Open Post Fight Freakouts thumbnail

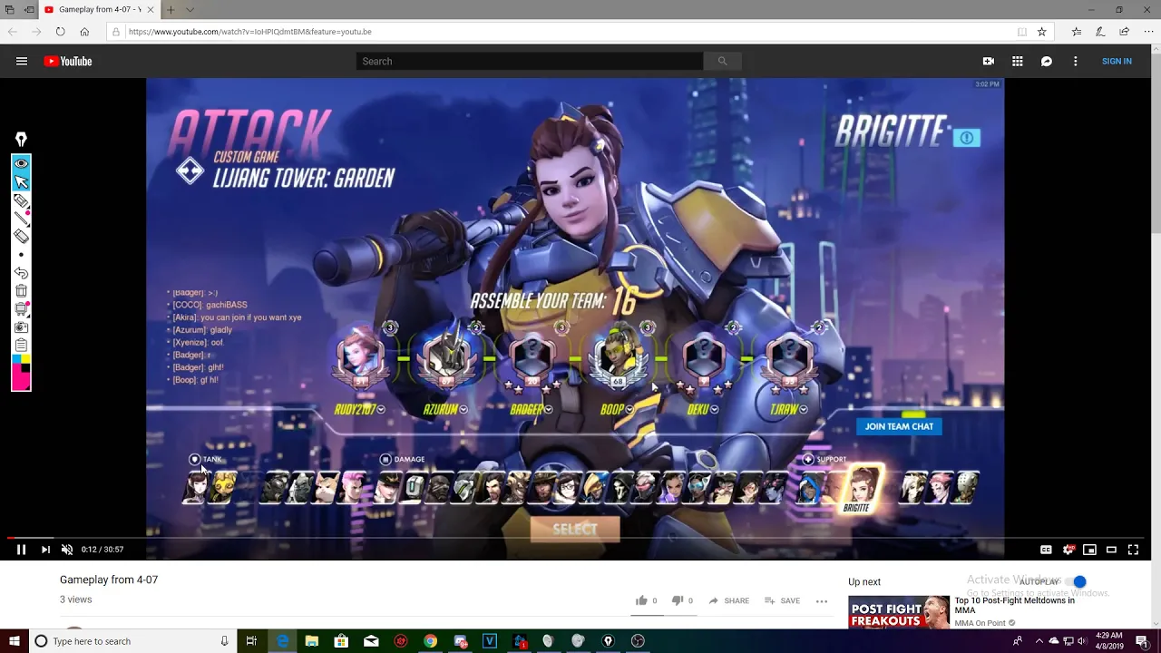pos(898,613)
